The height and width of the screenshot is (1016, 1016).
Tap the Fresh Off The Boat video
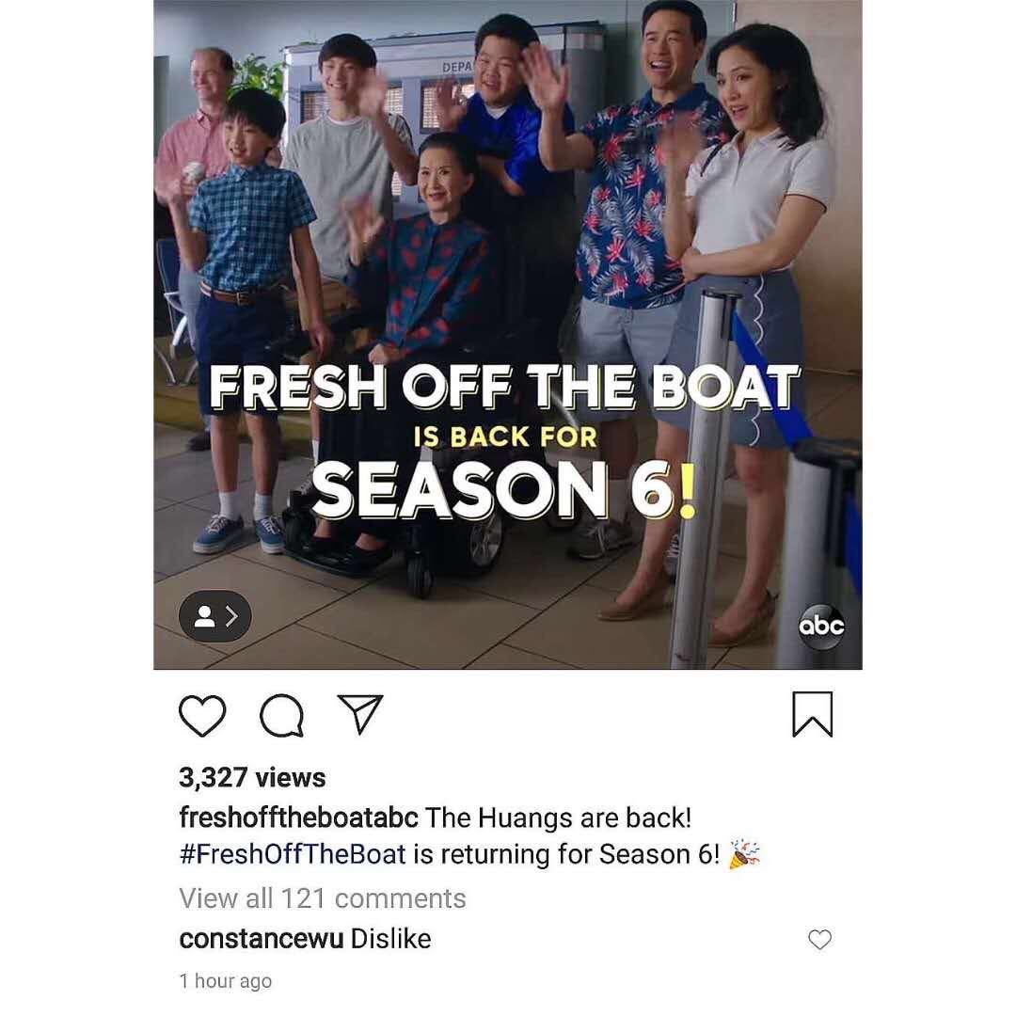pos(507,334)
